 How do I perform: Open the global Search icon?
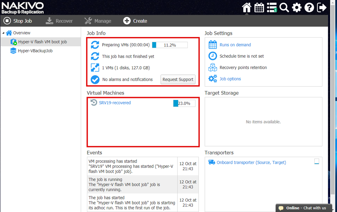coord(284,7)
